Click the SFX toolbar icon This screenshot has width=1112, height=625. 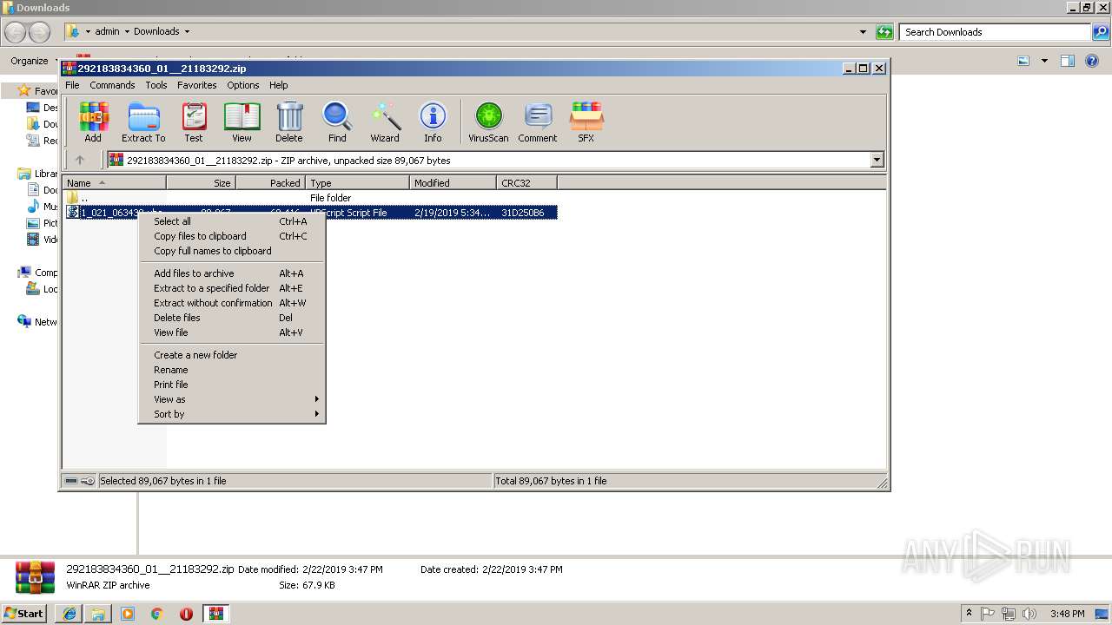click(586, 122)
